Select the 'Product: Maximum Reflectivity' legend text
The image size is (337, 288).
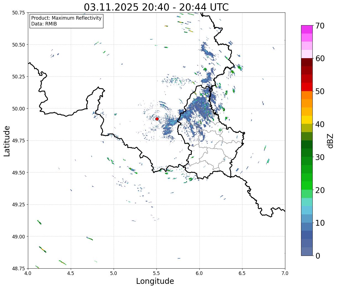pos(66,18)
